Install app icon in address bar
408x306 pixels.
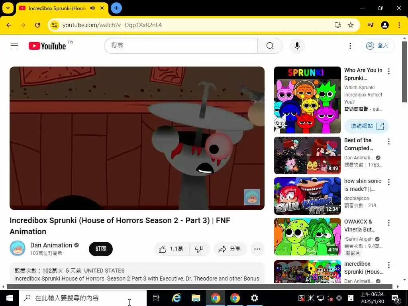coord(337,25)
